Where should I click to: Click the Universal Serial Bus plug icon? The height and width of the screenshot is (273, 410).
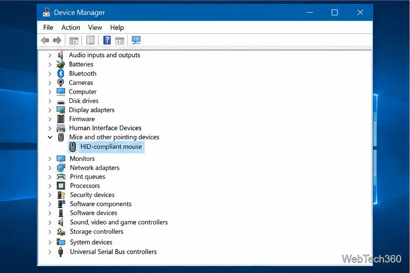point(61,252)
